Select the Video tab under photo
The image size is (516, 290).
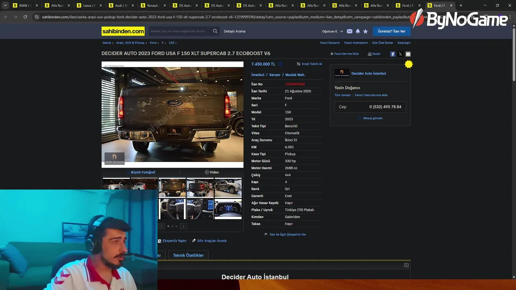tap(212, 172)
